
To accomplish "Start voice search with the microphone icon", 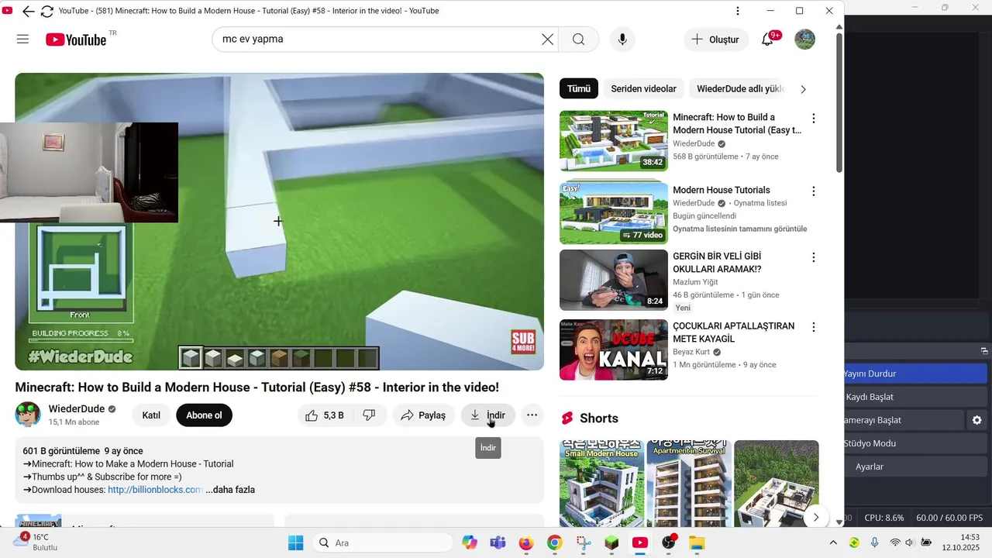I will [x=622, y=40].
